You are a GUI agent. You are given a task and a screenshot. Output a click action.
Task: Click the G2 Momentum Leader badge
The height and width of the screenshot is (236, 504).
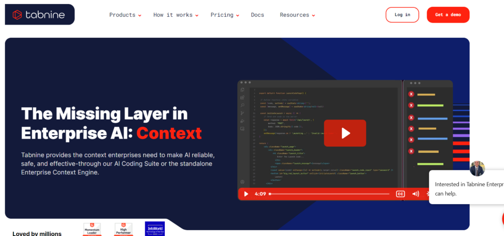(x=92, y=229)
